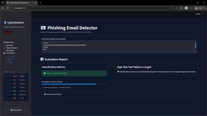Image resolution: width=207 pixels, height=116 pixels.
Task: Click the Verdict: CLEAN (LEGITIMATE) banner
Action: [x=74, y=73]
